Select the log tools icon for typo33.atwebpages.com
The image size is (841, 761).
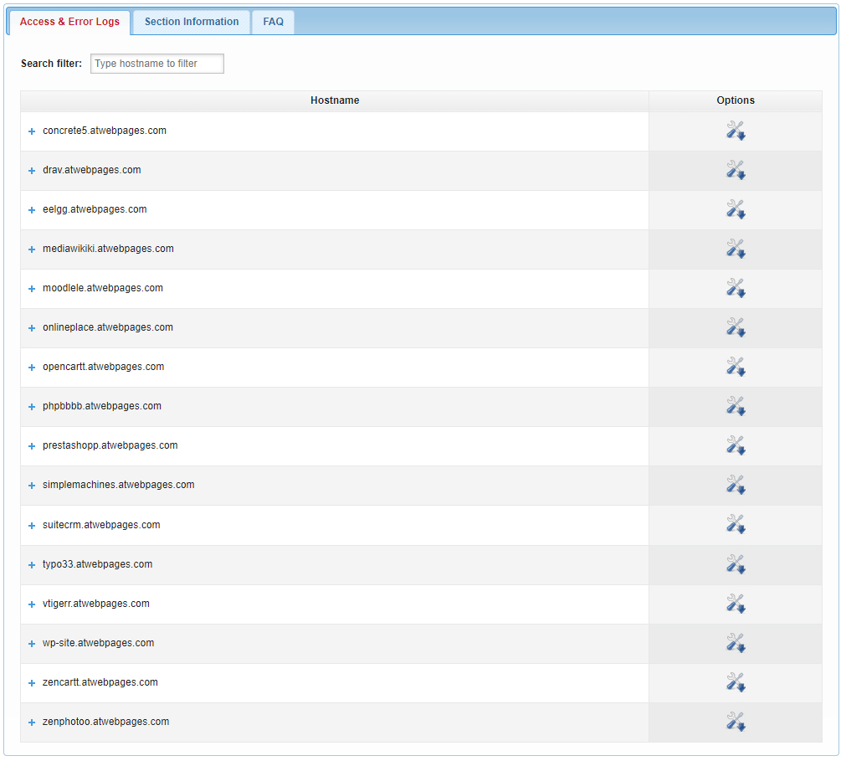click(x=736, y=563)
